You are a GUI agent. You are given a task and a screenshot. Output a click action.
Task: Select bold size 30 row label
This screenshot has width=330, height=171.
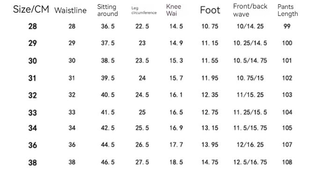click(x=33, y=61)
